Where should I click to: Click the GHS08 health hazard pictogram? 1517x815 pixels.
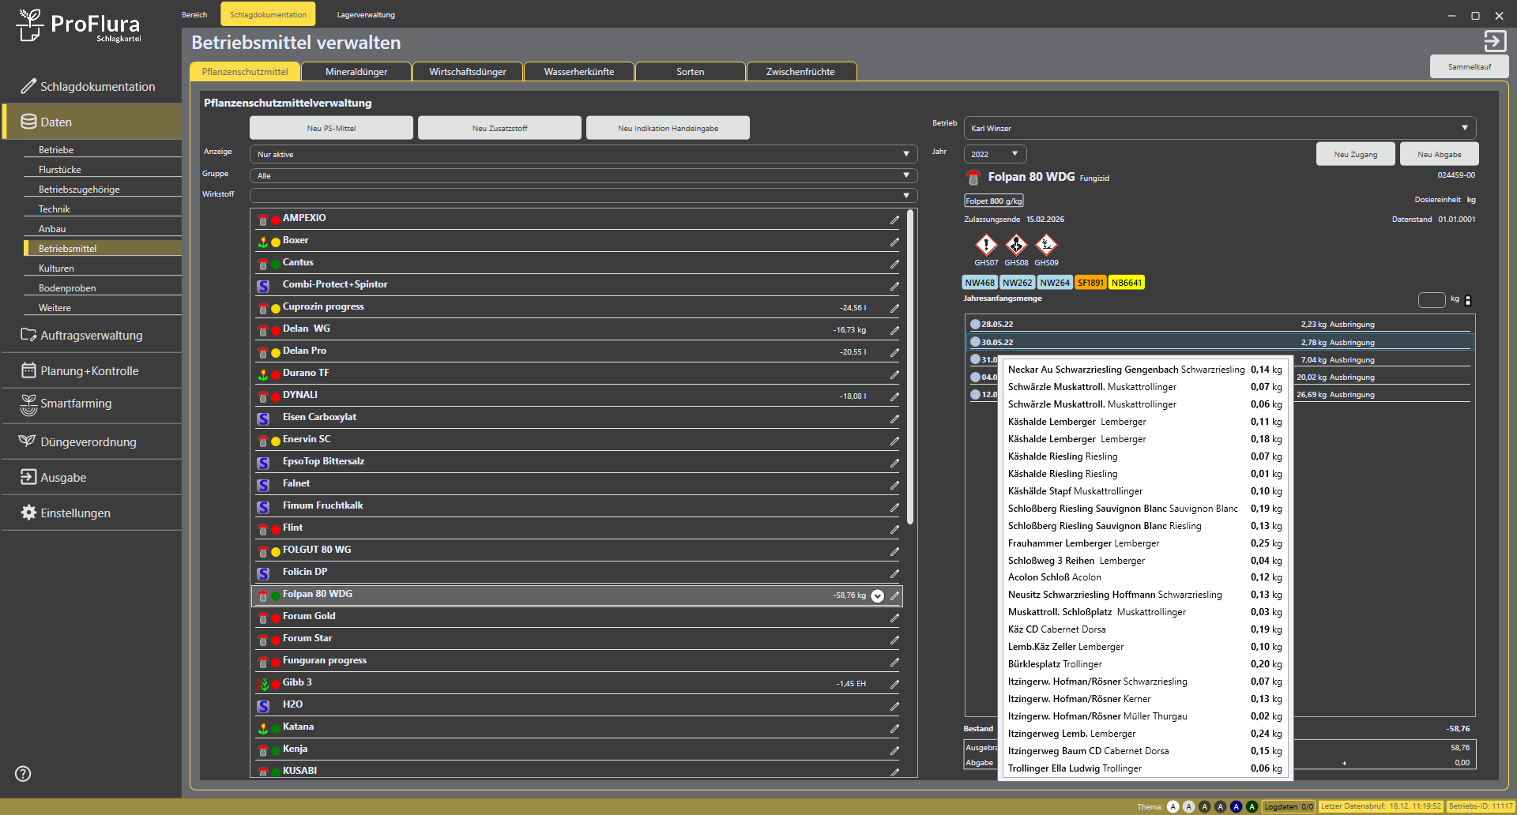click(x=1016, y=246)
